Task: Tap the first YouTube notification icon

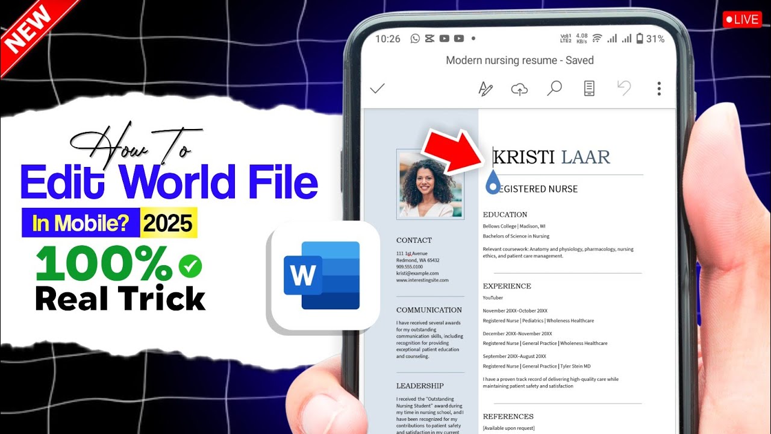Action: [x=445, y=39]
